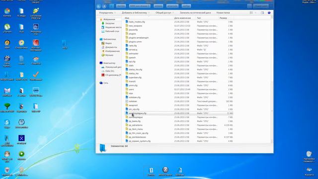Screen dimensions: 318x179
Task: Open the view options dropdown arrow
Action: tap(255, 13)
